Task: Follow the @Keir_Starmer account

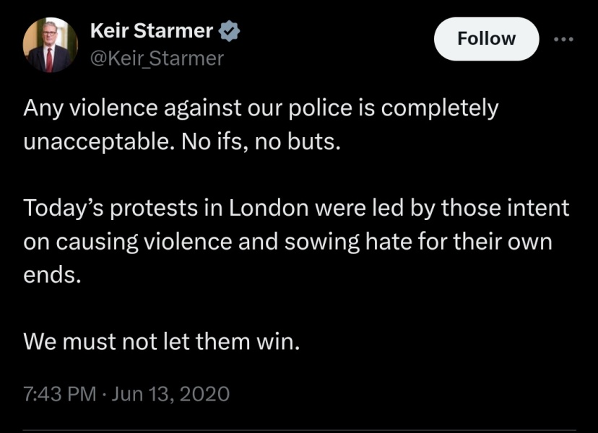Action: coord(485,38)
